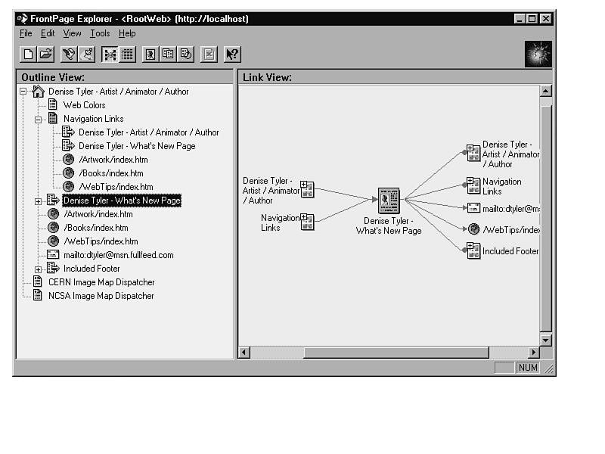This screenshot has height=454, width=605.
Task: Open the Tools menu
Action: click(100, 33)
